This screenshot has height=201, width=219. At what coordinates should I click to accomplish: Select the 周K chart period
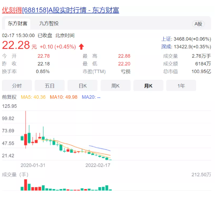(x=116, y=86)
